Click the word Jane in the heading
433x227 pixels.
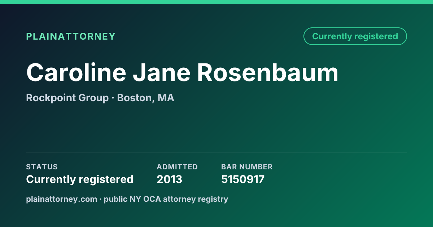162,72
